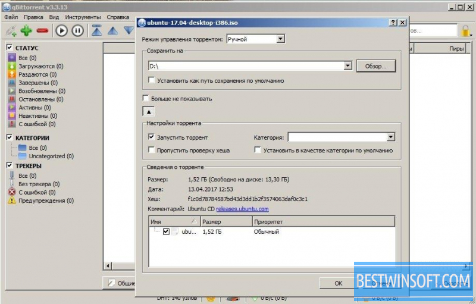Click the Размер column header
476x304 pixels.
[226, 222]
